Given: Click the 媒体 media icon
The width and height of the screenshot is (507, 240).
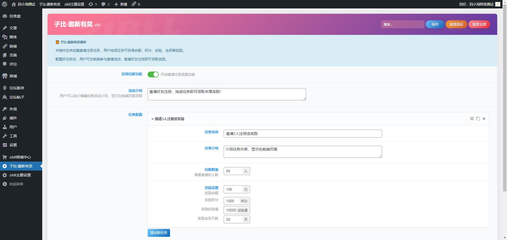Looking at the screenshot, I should pyautogui.click(x=5, y=37).
